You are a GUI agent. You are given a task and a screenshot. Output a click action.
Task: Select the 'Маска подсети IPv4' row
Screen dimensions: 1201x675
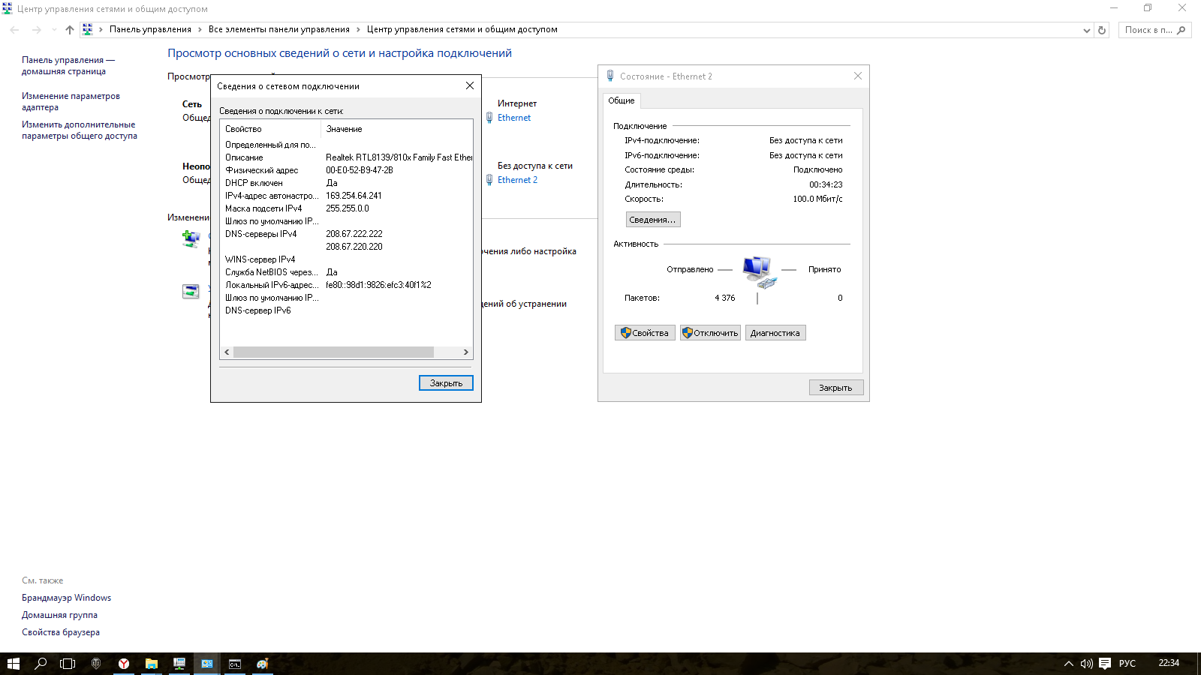pos(346,208)
